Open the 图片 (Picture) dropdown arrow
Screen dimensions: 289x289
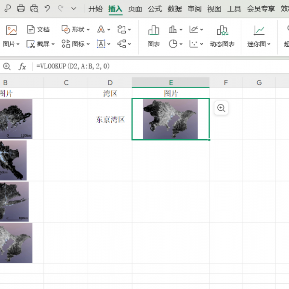(18, 44)
